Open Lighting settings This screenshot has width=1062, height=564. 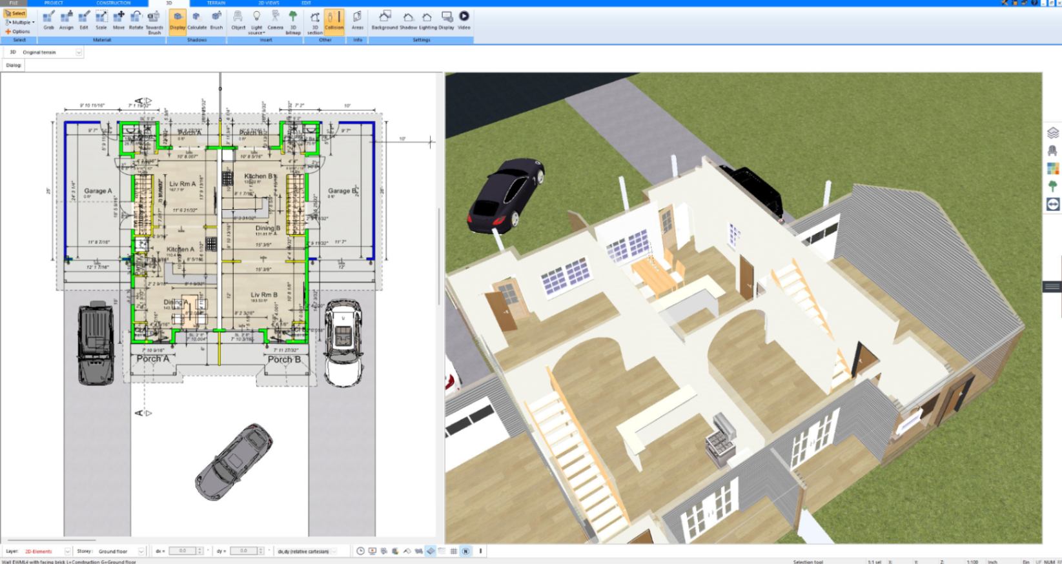click(x=427, y=21)
